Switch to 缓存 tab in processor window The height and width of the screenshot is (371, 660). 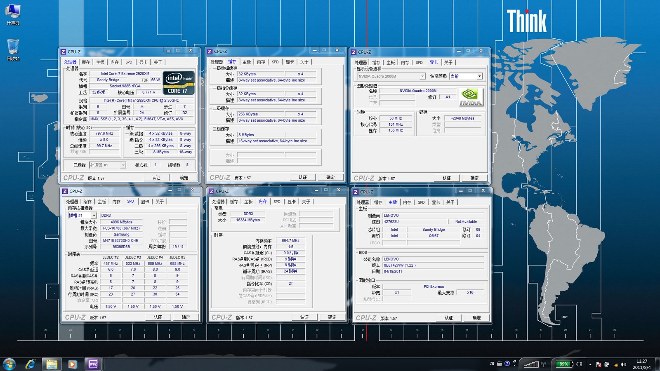86,62
